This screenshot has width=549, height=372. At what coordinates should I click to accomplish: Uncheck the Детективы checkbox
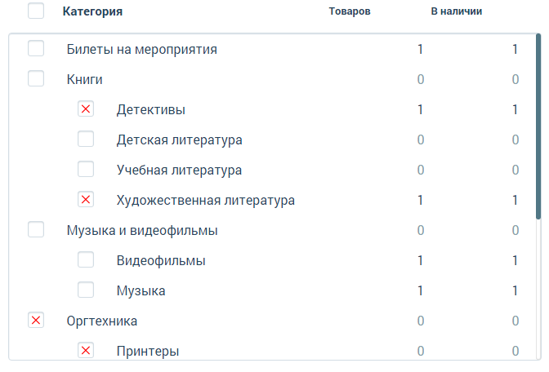[x=86, y=109]
